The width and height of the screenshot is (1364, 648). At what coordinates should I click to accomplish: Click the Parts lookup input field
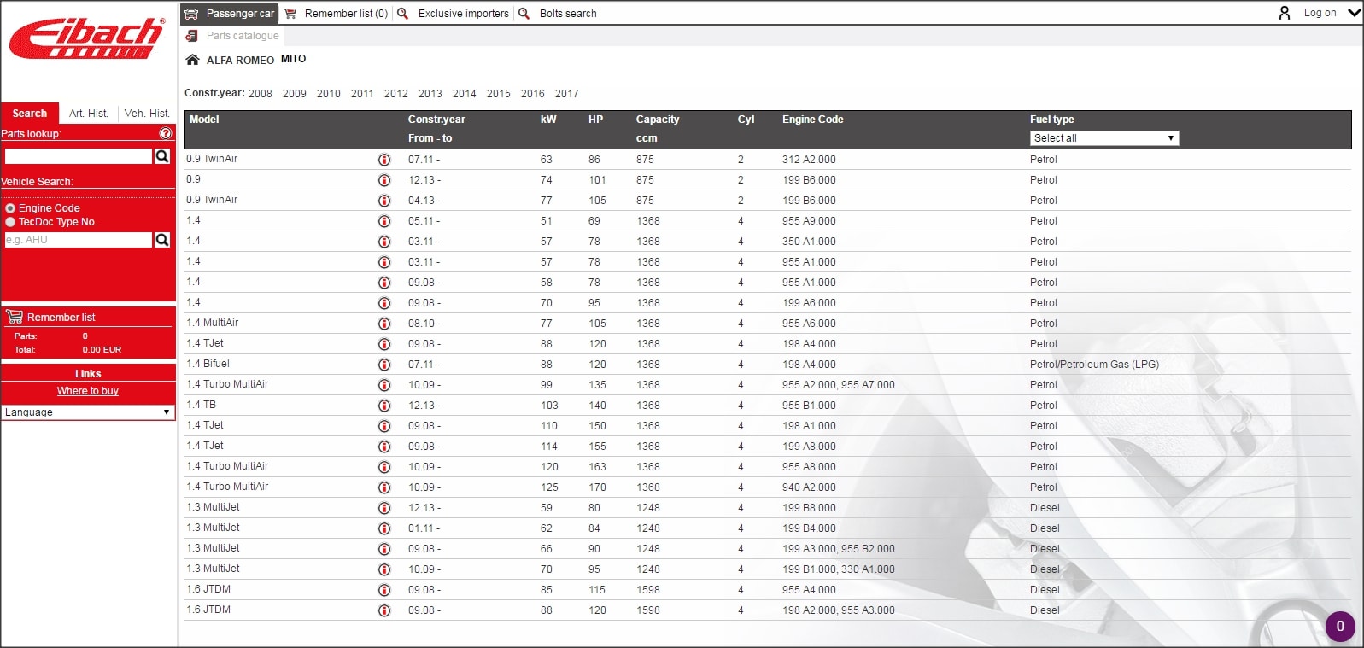(x=79, y=156)
